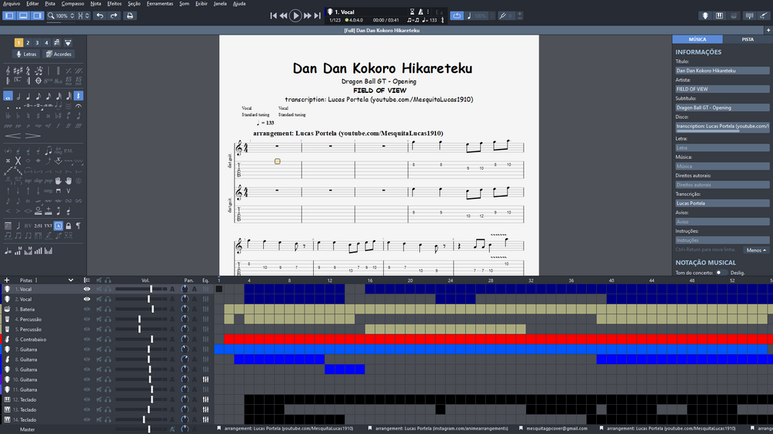The image size is (773, 434).
Task: Toggle the count-in hourglass icon
Action: coord(412,12)
